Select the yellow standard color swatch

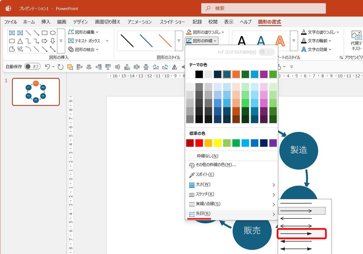pos(218,143)
